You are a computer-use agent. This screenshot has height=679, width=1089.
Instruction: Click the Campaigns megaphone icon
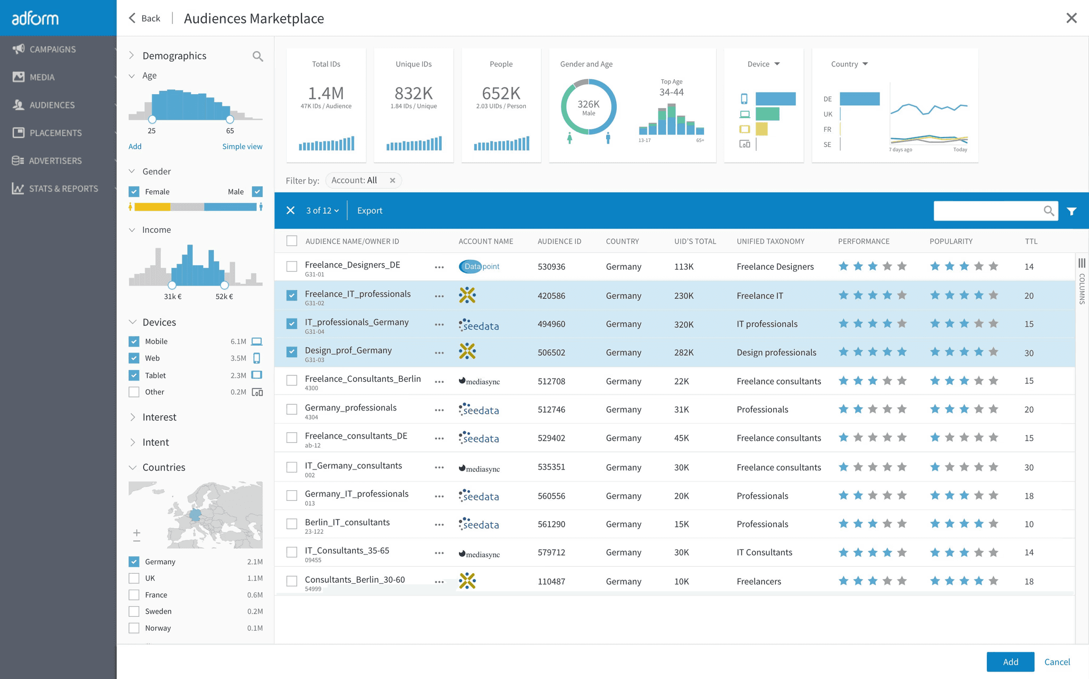click(x=19, y=49)
